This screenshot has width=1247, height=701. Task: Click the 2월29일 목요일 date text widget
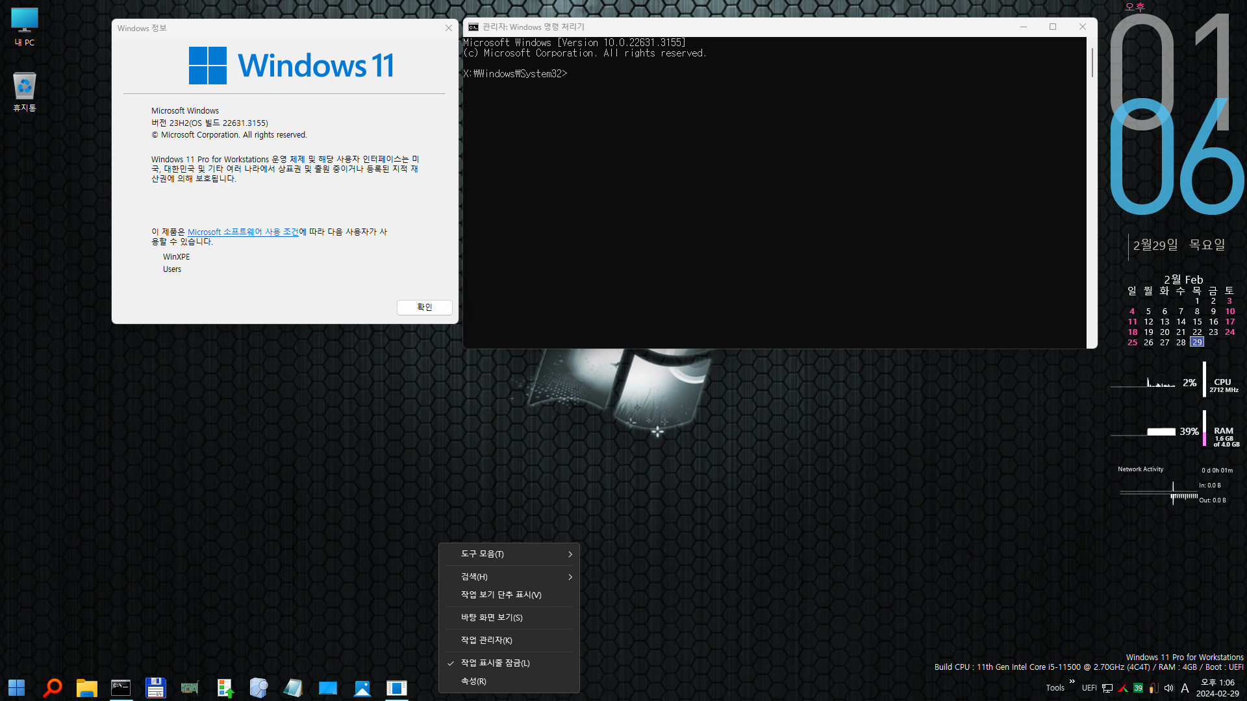pos(1179,245)
